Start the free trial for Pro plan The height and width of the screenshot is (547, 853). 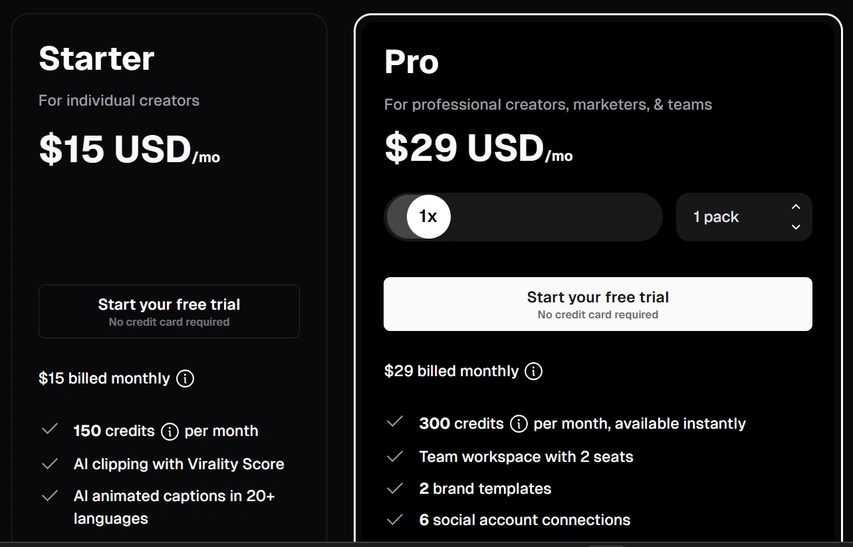[x=598, y=304]
